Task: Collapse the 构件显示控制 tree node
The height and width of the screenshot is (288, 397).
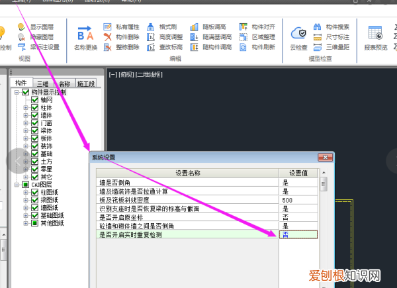Action: pos(17,92)
